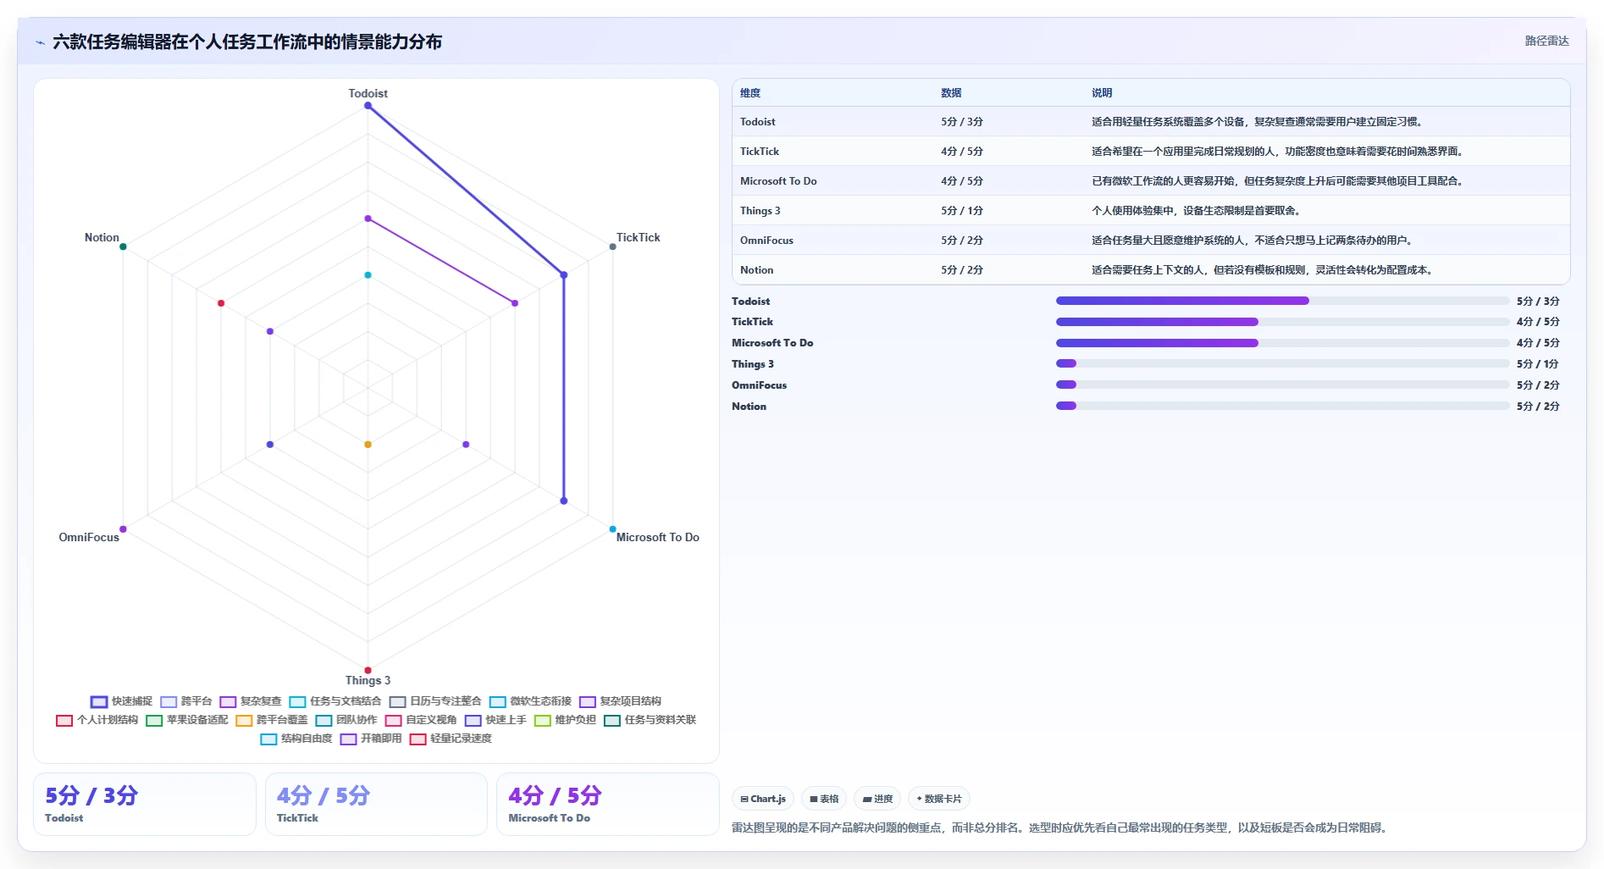Screen dimensions: 1604x869
Task: Click the OmniFocus progress bar
Action: coord(1282,385)
